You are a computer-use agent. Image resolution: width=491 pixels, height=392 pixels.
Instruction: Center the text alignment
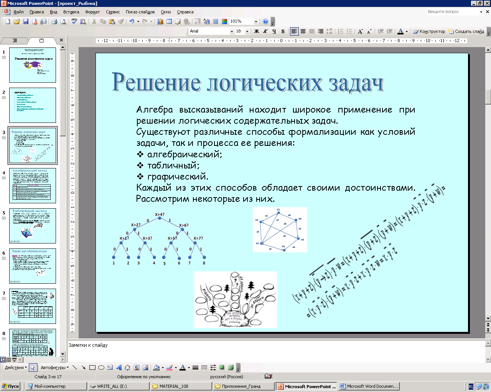click(x=303, y=31)
